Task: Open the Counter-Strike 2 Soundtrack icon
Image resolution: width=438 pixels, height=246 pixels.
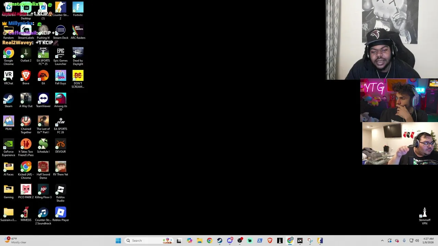Action: point(43,216)
